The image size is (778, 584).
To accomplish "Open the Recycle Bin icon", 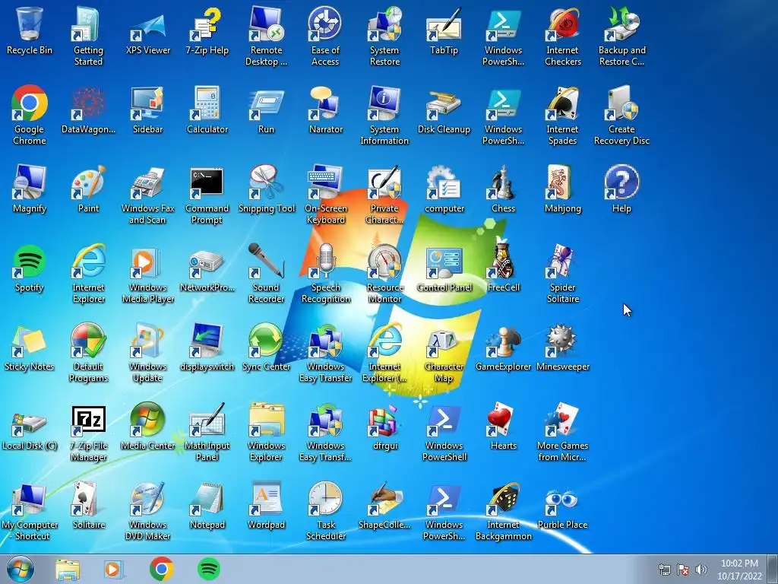I will click(30, 30).
